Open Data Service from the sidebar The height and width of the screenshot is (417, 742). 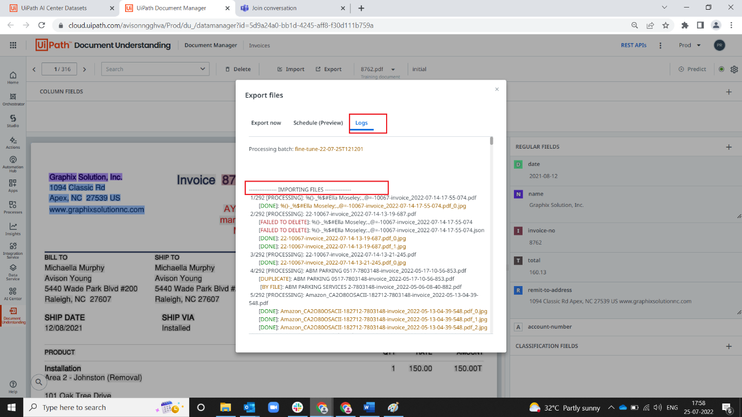[x=13, y=272]
